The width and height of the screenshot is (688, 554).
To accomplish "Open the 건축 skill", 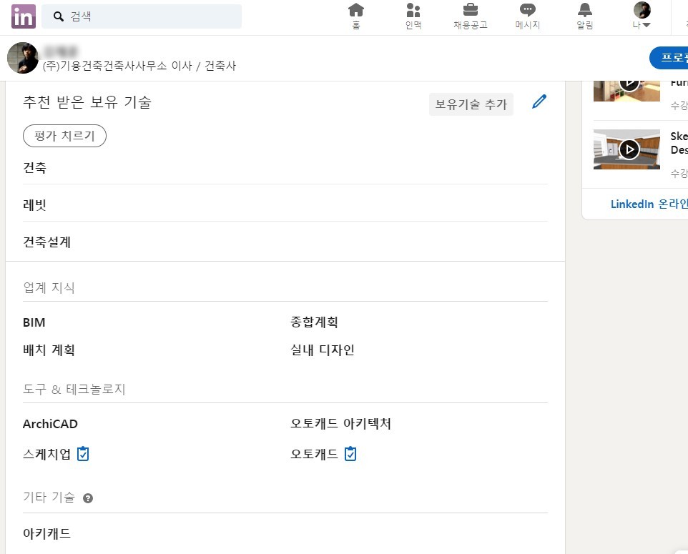I will 34,167.
